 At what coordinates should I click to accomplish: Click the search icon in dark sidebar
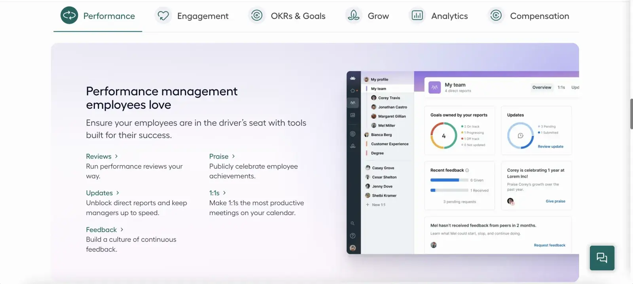coord(353,223)
